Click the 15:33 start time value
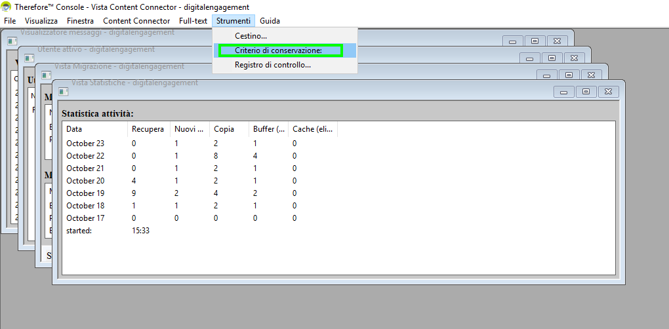This screenshot has width=669, height=329. click(141, 231)
